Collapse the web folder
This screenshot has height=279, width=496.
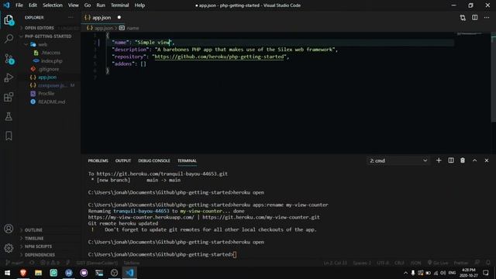click(x=43, y=45)
